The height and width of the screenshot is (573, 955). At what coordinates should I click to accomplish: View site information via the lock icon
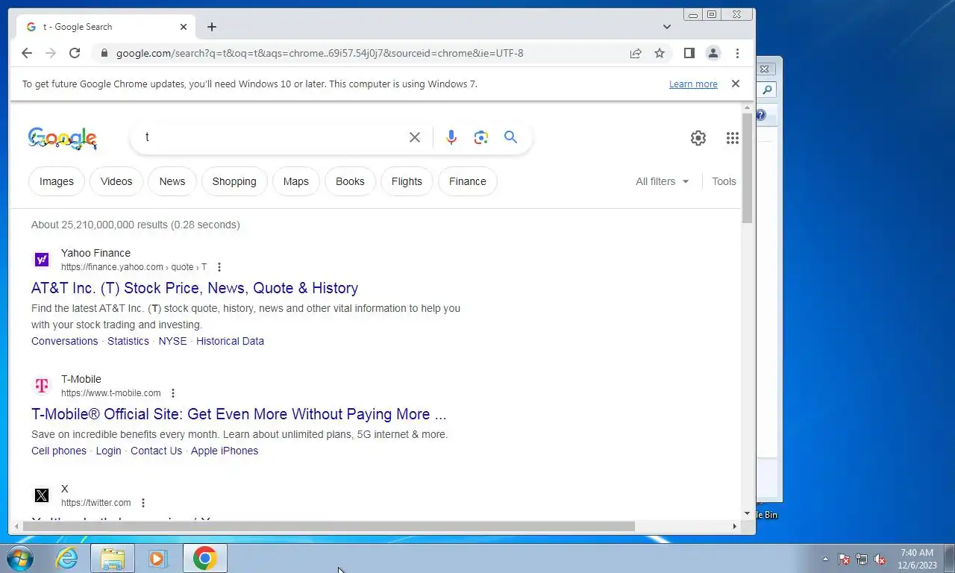point(104,53)
